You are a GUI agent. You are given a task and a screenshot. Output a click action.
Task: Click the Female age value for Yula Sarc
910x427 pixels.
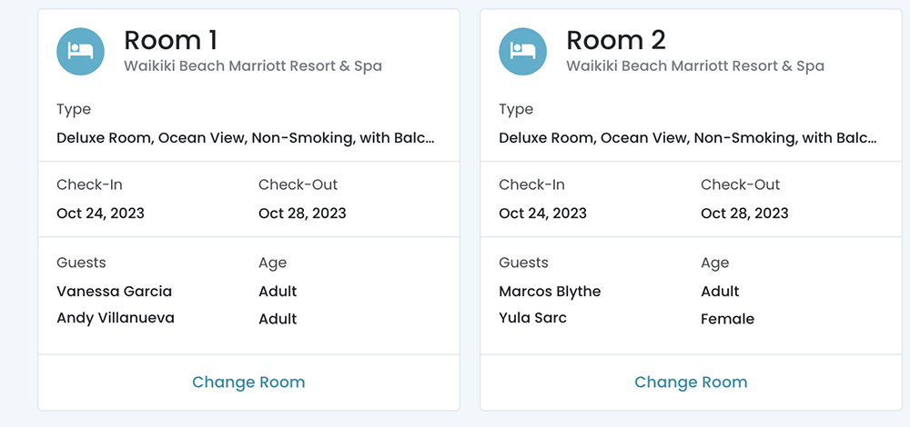click(727, 319)
